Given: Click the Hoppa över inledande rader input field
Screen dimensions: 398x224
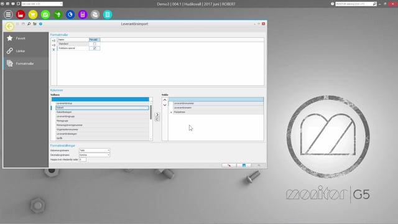Looking at the screenshot, I should click(x=83, y=159).
